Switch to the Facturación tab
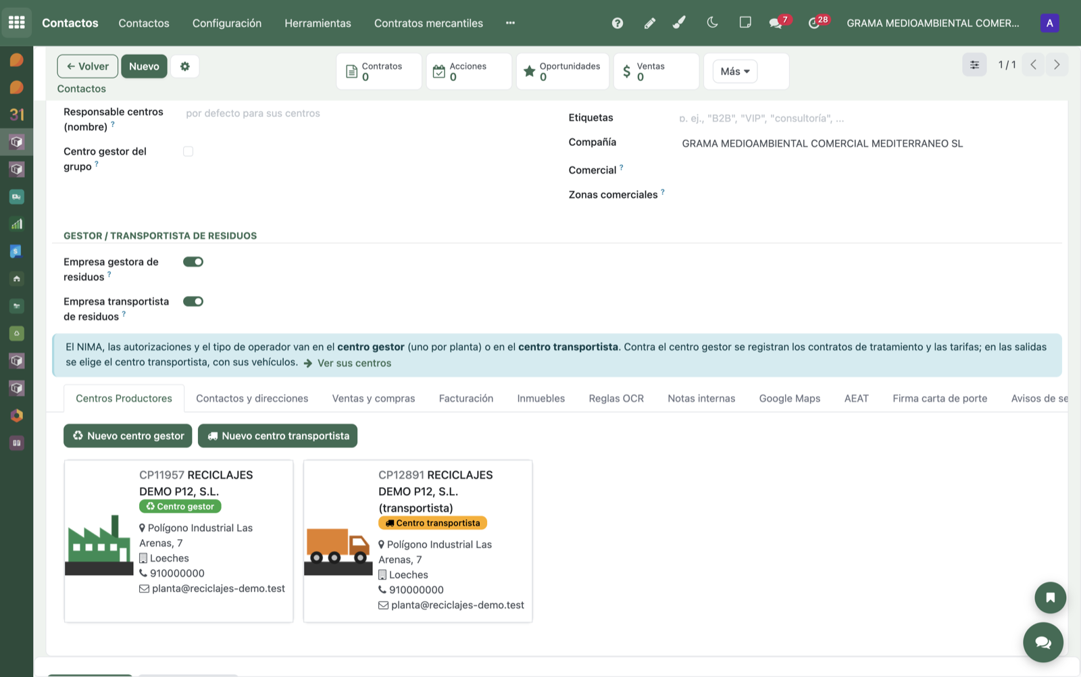This screenshot has width=1081, height=677. [466, 399]
